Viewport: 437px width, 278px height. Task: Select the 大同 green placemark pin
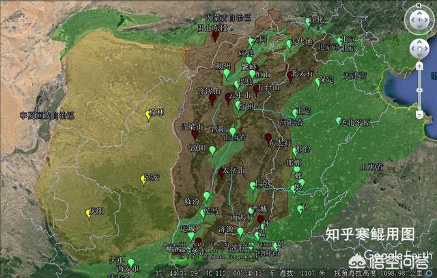tap(251, 42)
